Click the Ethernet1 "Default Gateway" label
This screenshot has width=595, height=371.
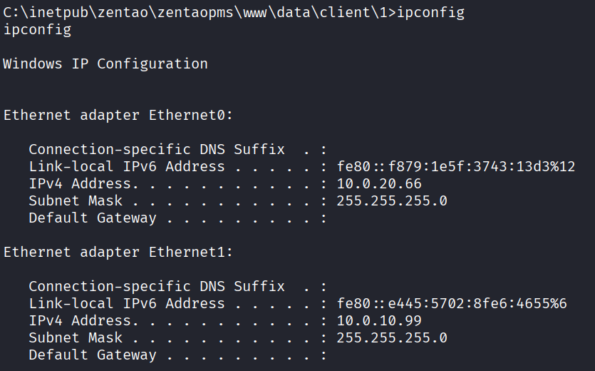(92, 355)
